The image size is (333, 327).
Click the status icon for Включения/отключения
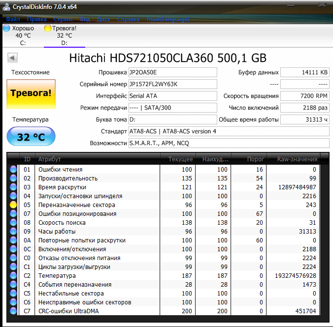click(x=13, y=249)
